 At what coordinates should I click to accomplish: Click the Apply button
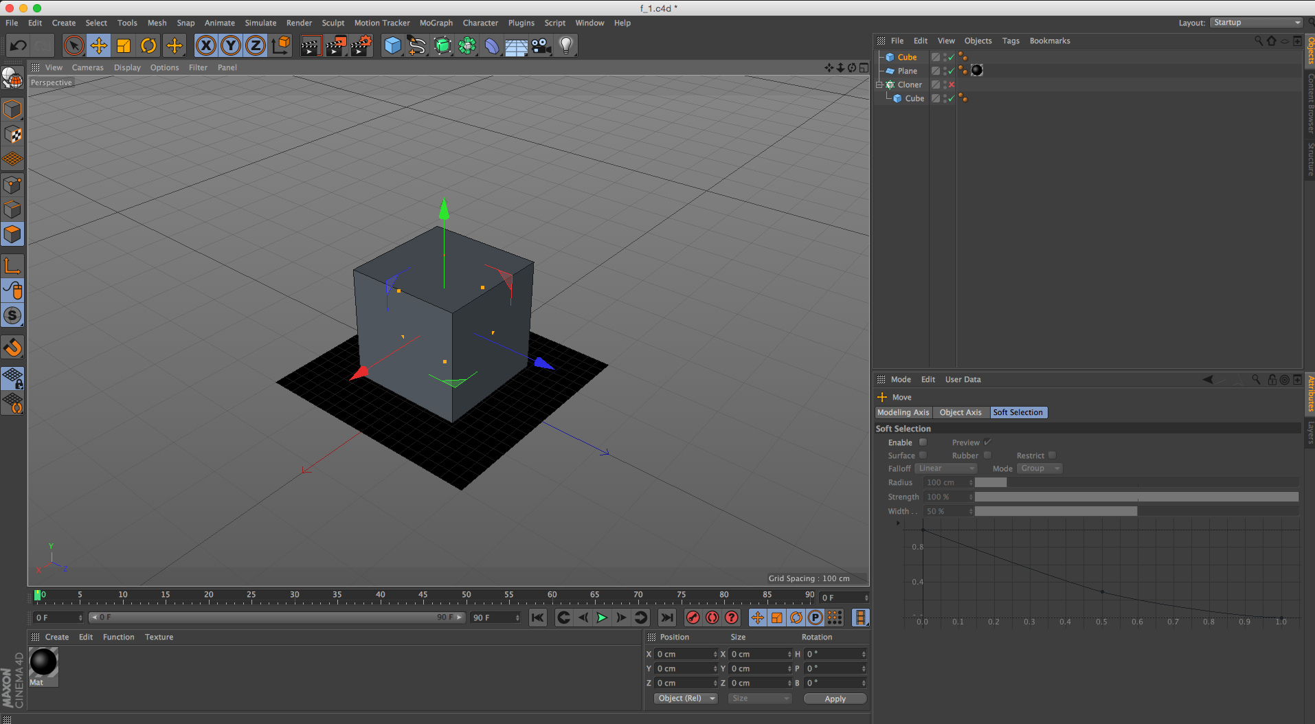pyautogui.click(x=835, y=699)
